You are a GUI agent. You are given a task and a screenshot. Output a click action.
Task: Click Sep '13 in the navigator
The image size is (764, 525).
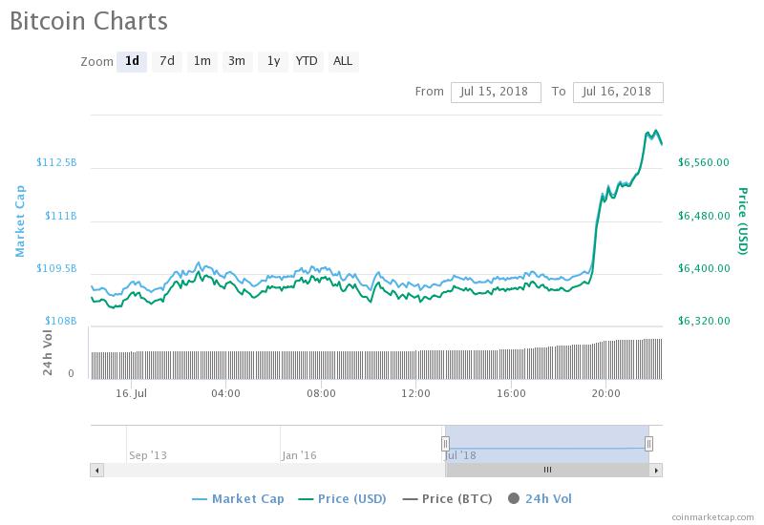148,455
